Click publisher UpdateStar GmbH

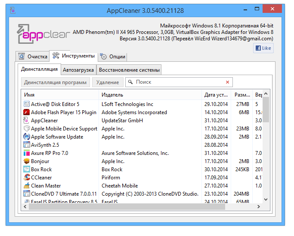(x=122, y=121)
